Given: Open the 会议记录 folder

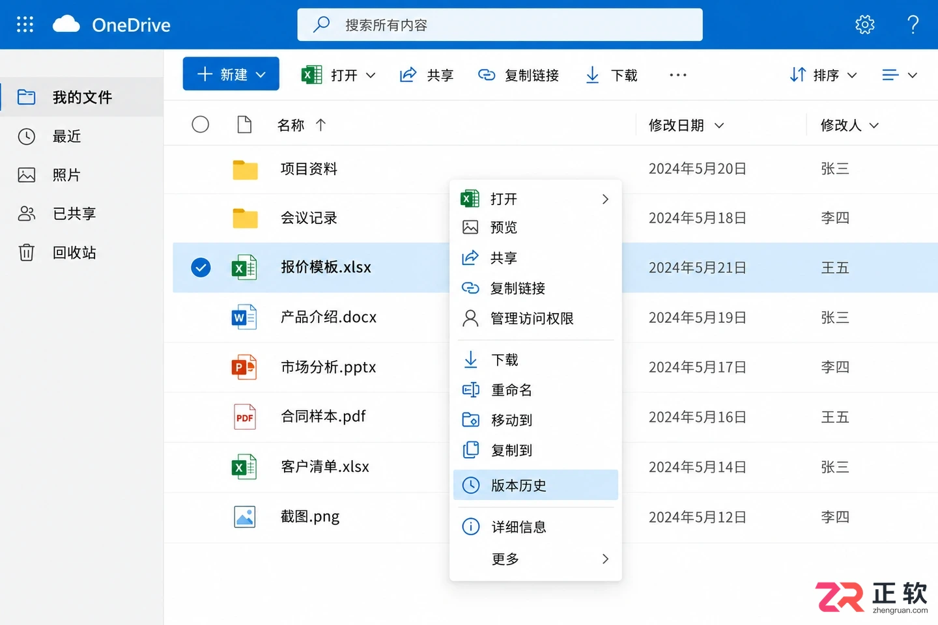Looking at the screenshot, I should coord(309,218).
